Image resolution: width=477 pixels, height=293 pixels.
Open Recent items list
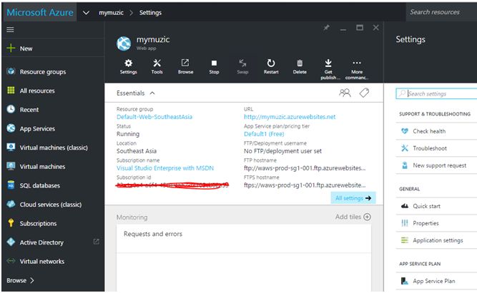coord(29,110)
